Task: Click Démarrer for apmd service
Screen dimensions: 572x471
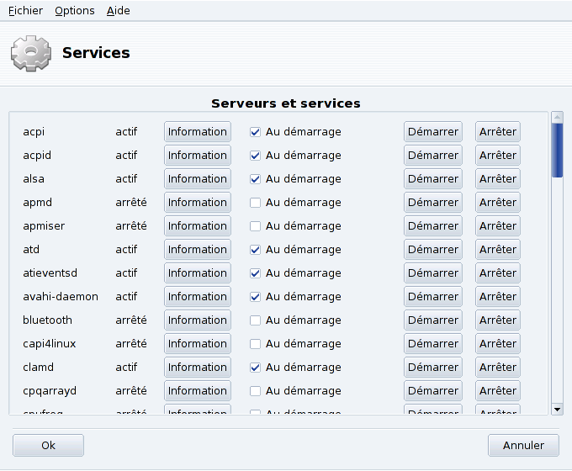Action: pyautogui.click(x=433, y=203)
